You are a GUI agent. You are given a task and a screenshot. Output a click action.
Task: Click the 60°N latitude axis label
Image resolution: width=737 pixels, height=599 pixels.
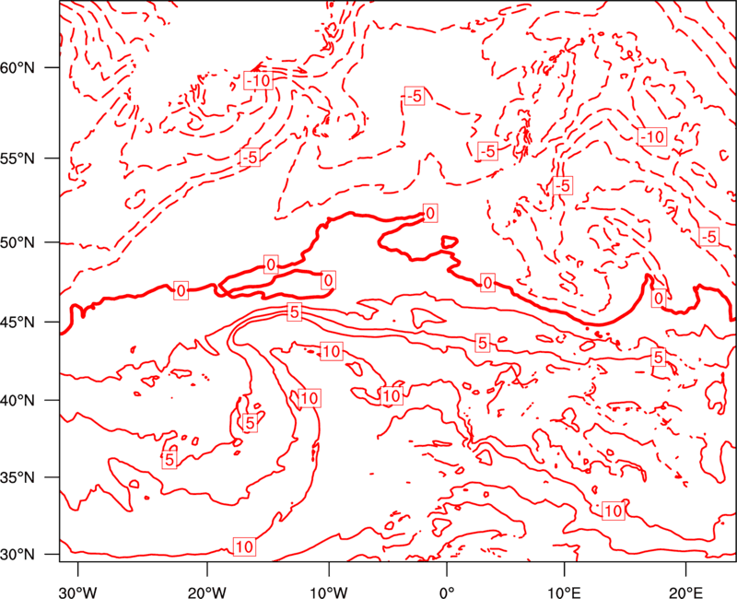tap(18, 67)
